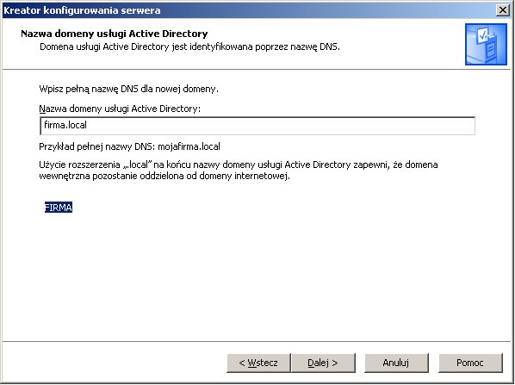Place cursor on firma.local text in field
Viewport: 515px width, 385px height.
(65, 125)
